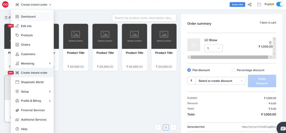Open the Orders menu entry

tap(32, 45)
